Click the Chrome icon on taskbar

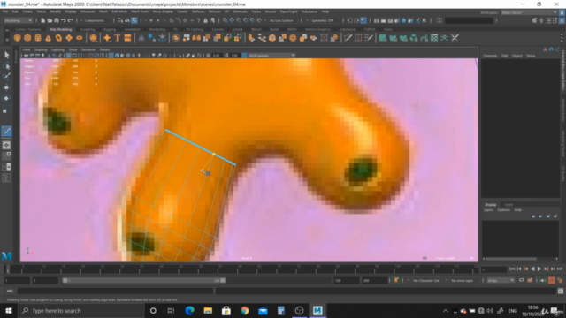244,310
